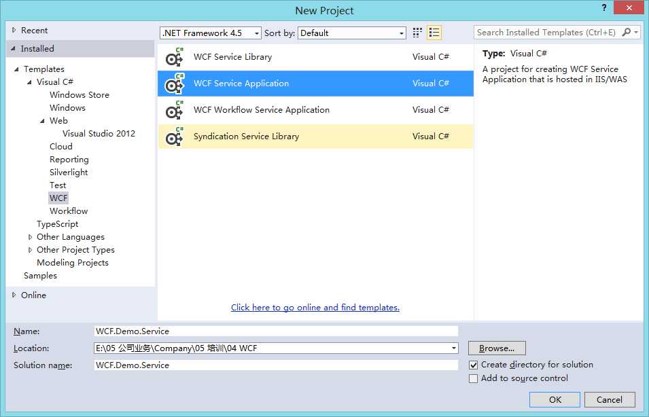Open the search options dropdown arrow
Image resolution: width=649 pixels, height=417 pixels.
click(x=636, y=33)
